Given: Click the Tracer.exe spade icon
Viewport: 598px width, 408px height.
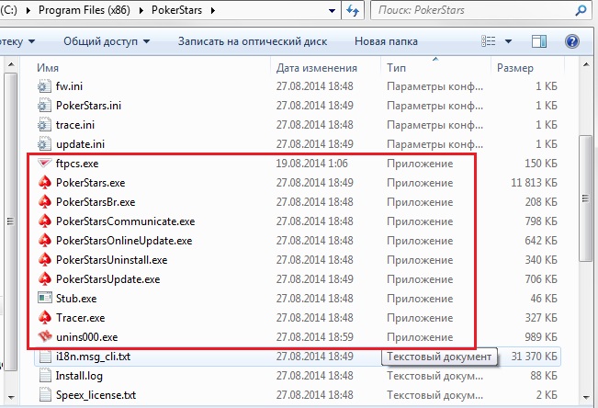Looking at the screenshot, I should (x=45, y=318).
